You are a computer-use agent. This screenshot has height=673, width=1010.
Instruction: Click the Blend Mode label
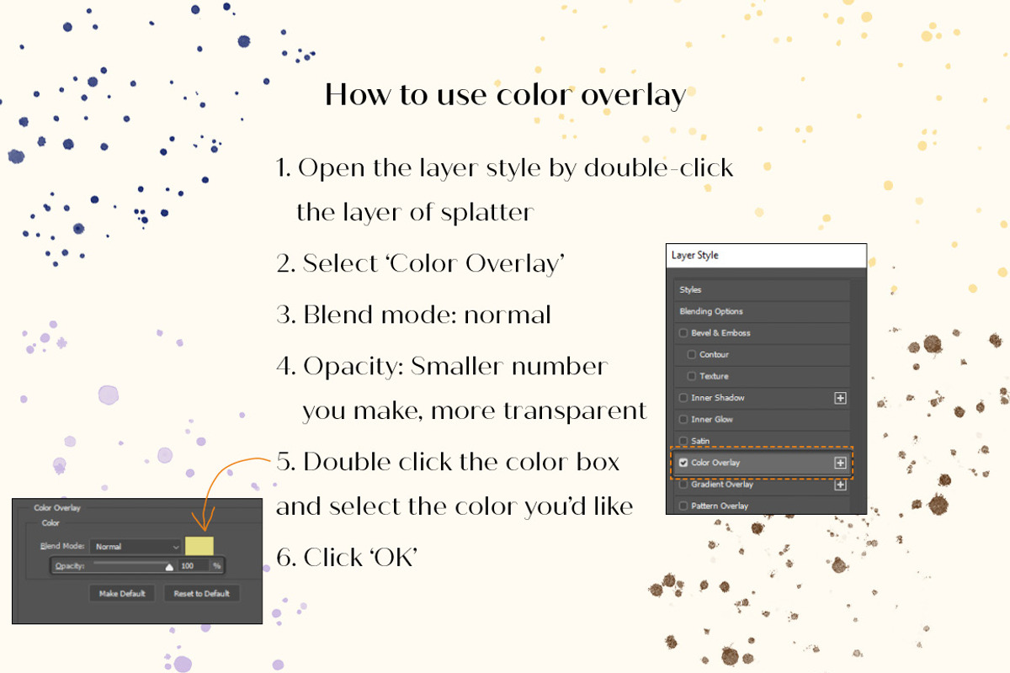pos(62,546)
